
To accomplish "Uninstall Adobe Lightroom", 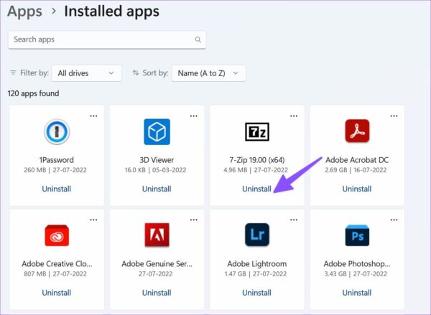I will [256, 293].
